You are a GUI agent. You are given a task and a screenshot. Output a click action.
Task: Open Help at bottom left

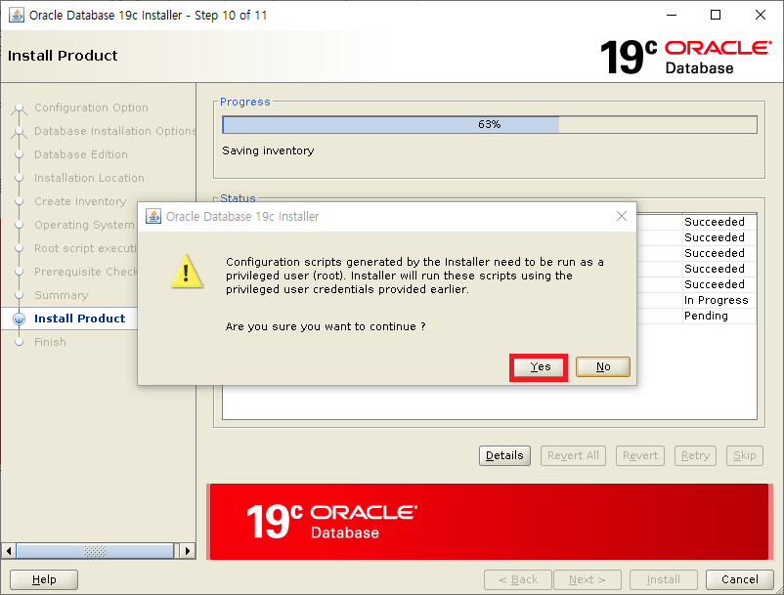click(44, 579)
